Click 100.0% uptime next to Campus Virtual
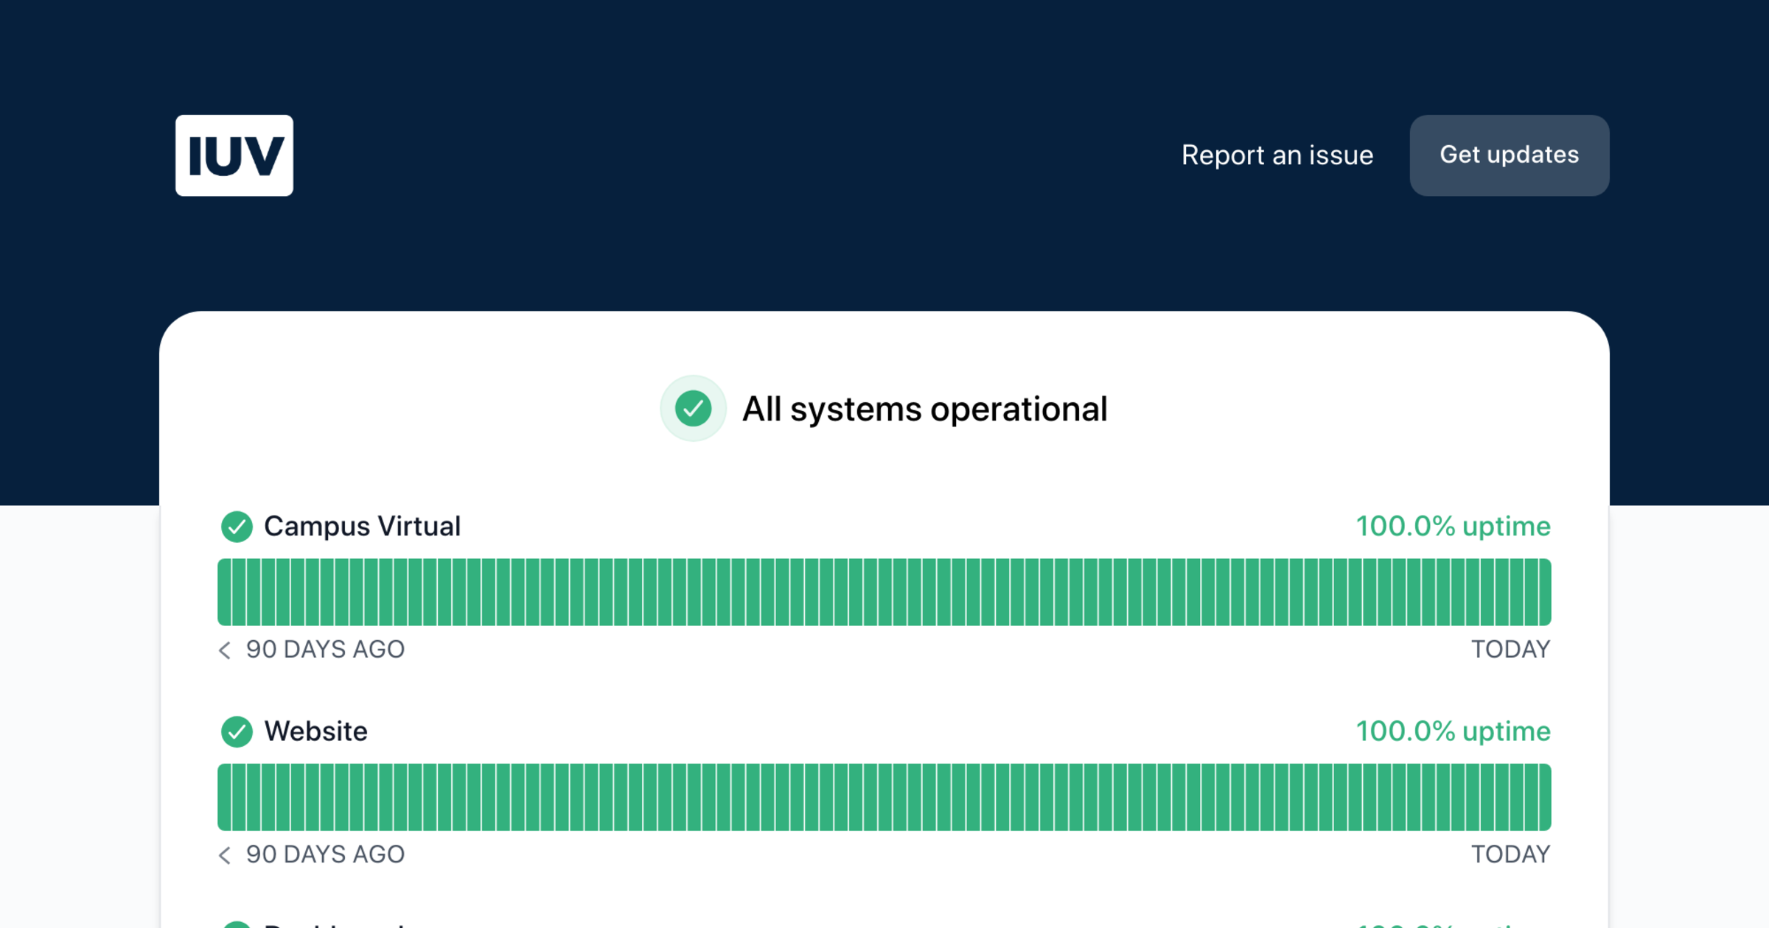 click(1452, 526)
